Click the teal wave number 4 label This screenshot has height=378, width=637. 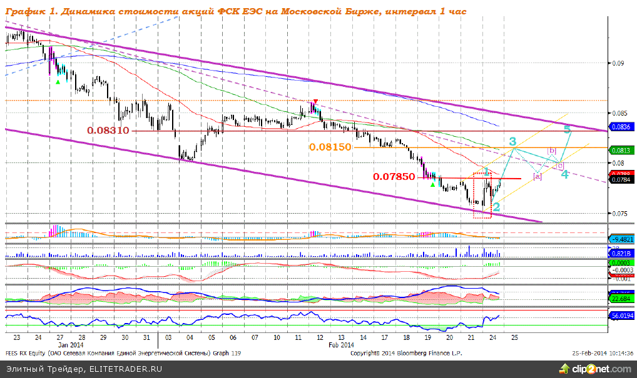click(x=564, y=174)
